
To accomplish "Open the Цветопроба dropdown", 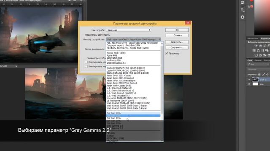I will tap(128, 30).
